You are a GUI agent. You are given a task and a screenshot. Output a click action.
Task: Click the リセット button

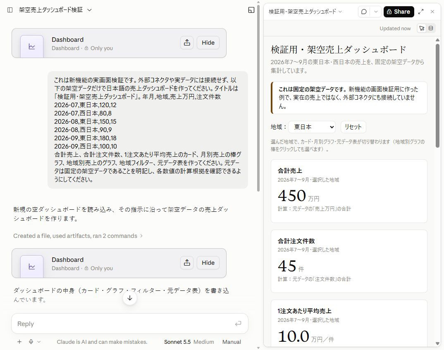click(x=353, y=127)
